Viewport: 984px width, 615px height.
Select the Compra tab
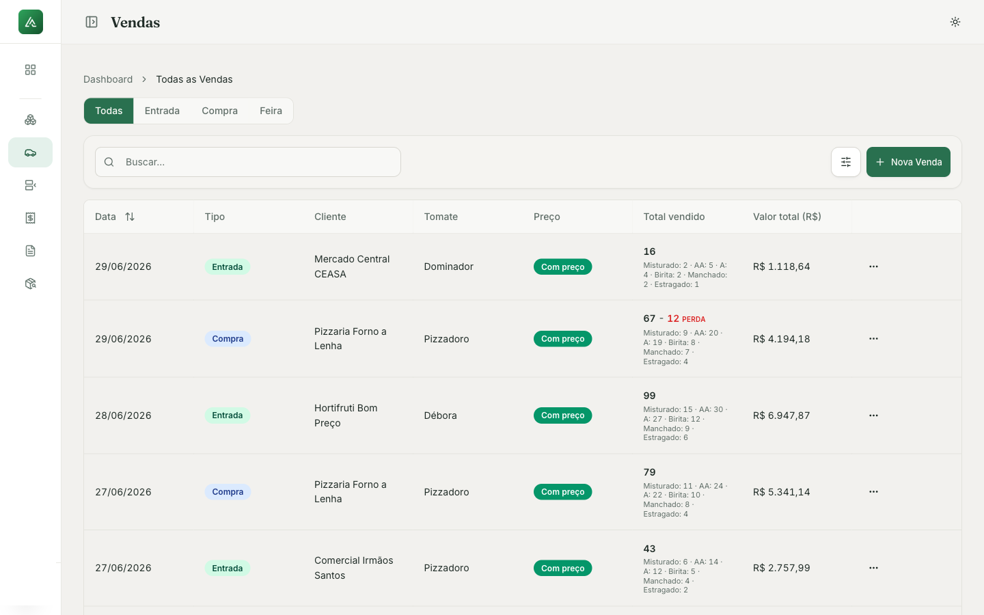pyautogui.click(x=219, y=111)
